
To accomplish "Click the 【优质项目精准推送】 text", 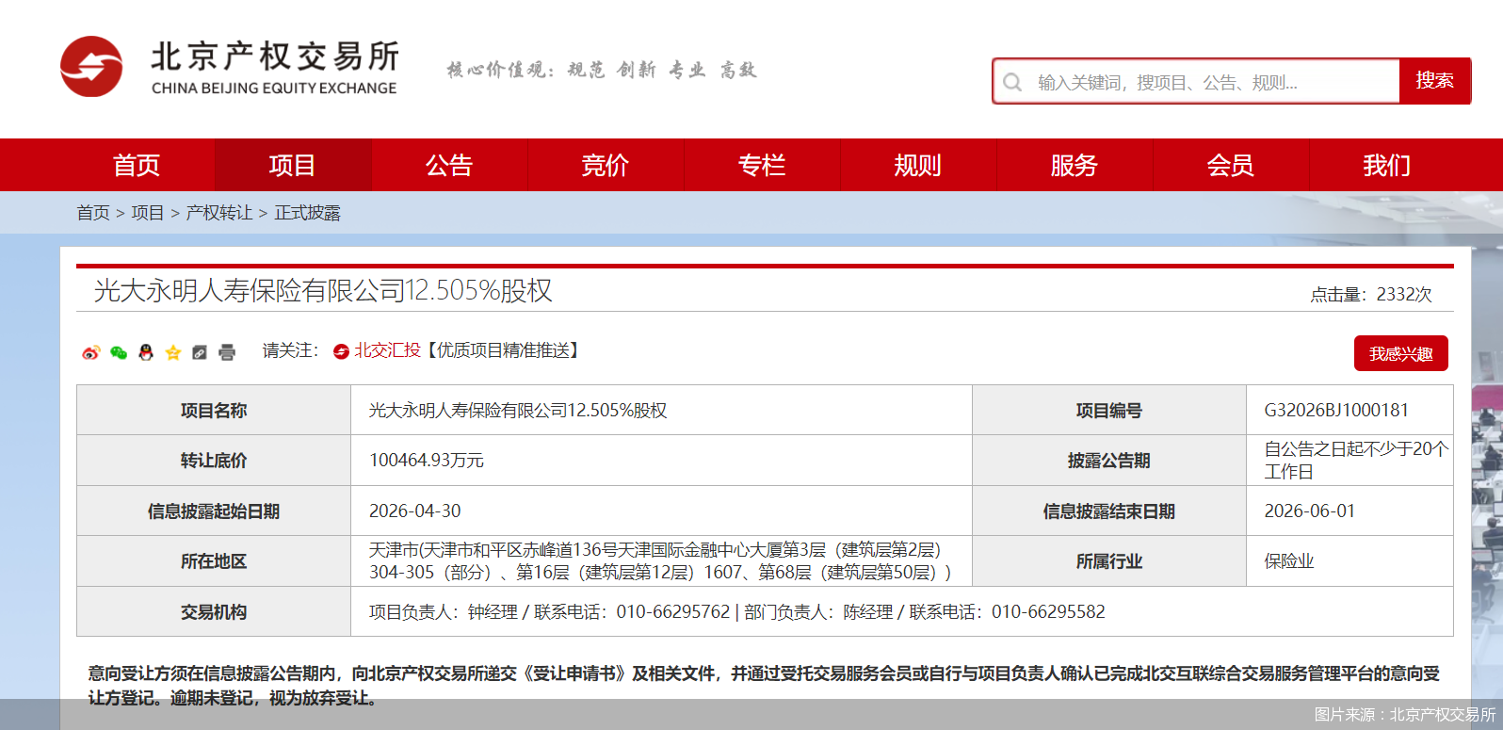I will click(504, 350).
